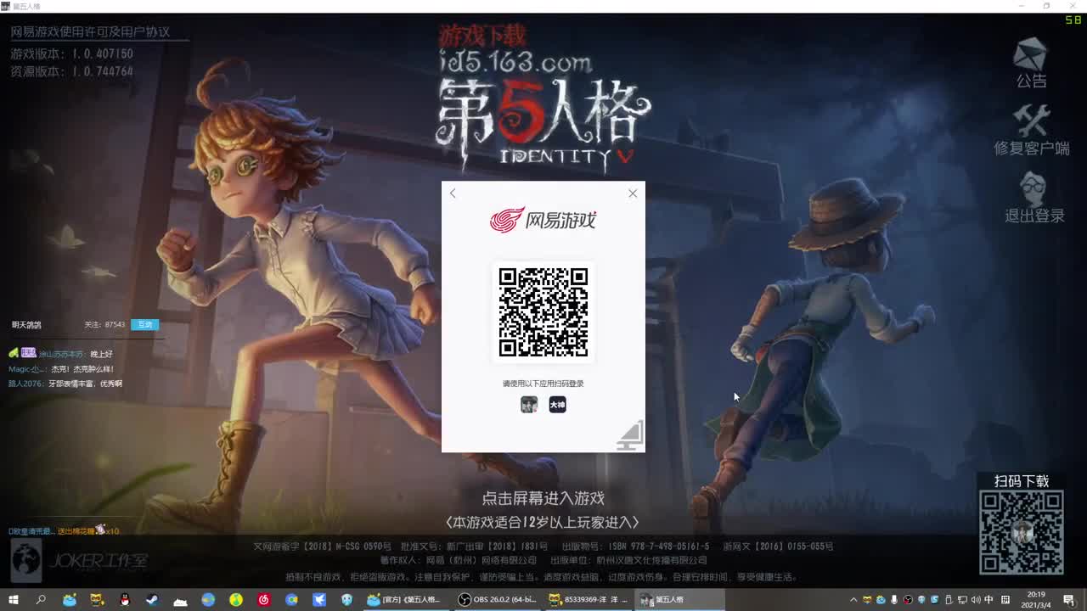Click the 关注: 87543 follower count
1087x611 pixels.
pos(104,324)
